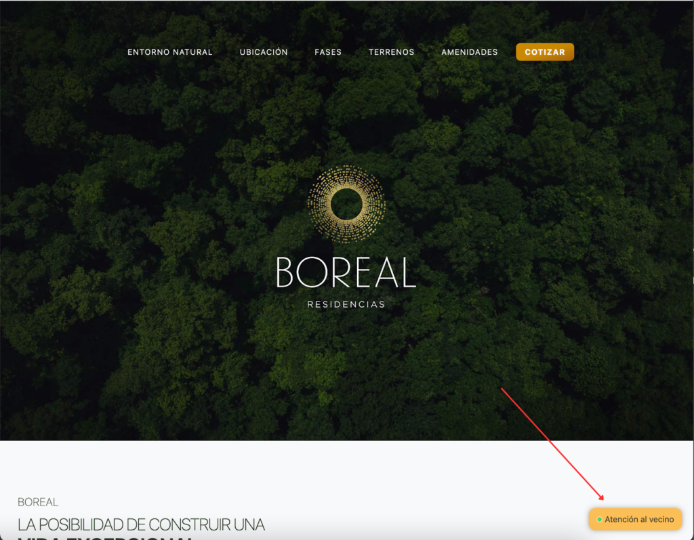
Task: Open Amenidades from the navigation bar
Action: tap(469, 52)
